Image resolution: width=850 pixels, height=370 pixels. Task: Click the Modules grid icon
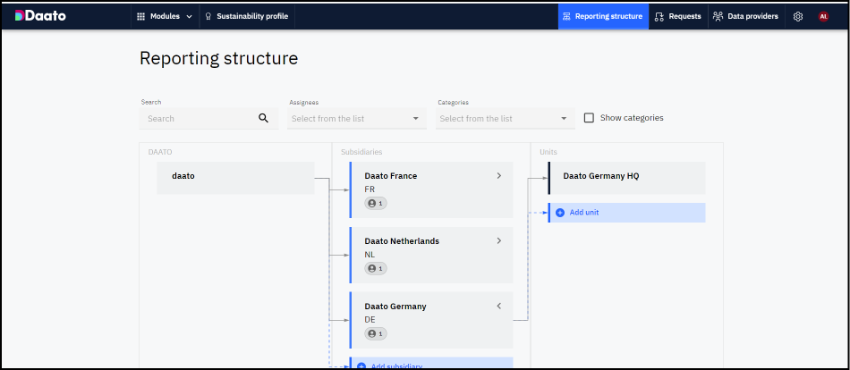141,16
